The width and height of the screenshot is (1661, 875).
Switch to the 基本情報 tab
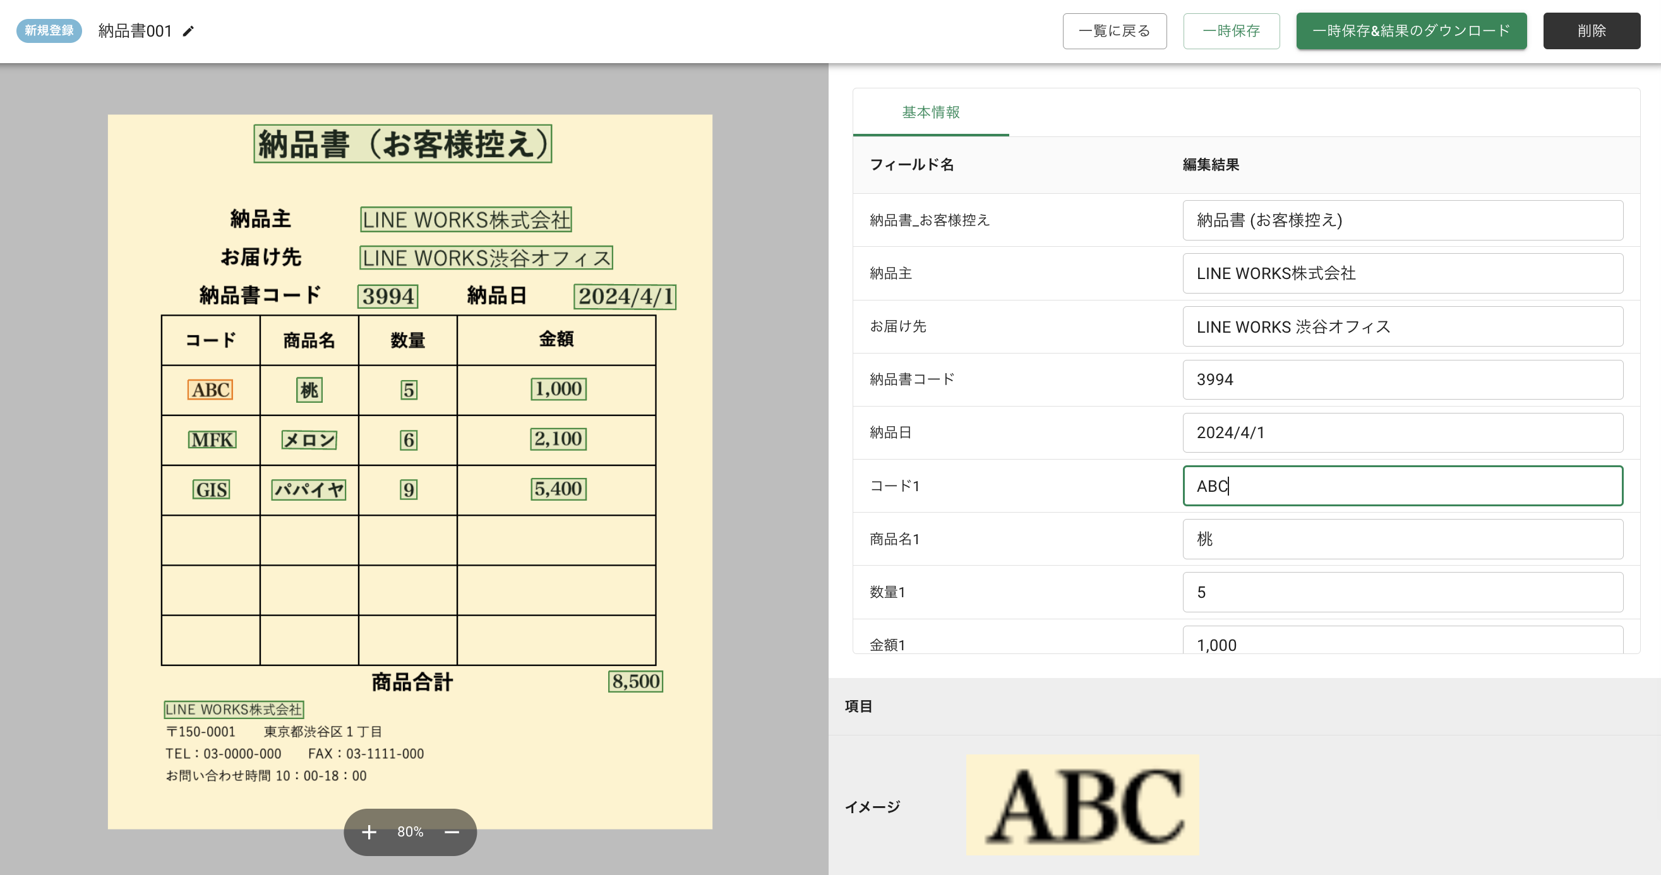click(930, 112)
